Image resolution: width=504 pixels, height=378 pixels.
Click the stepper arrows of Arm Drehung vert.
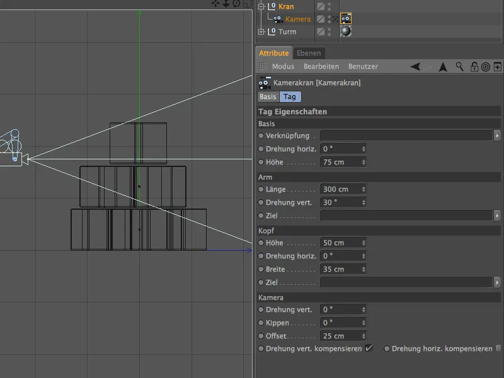point(364,202)
